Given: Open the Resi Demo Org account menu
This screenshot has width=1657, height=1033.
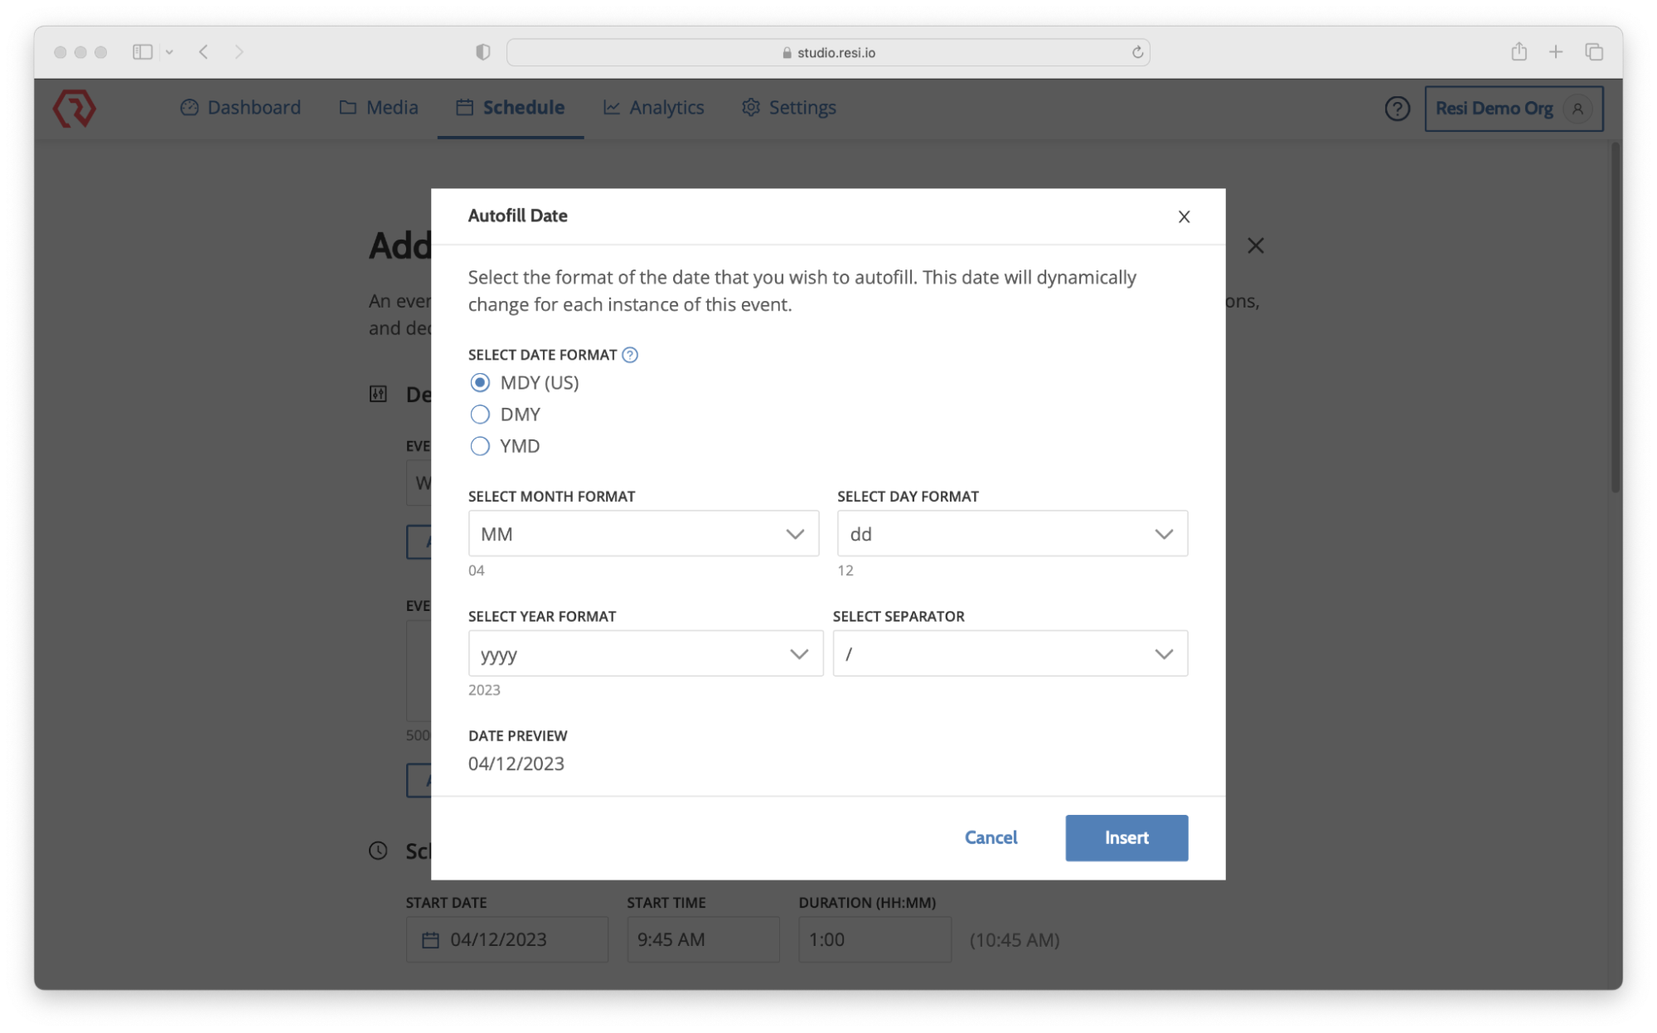Looking at the screenshot, I should [1513, 108].
